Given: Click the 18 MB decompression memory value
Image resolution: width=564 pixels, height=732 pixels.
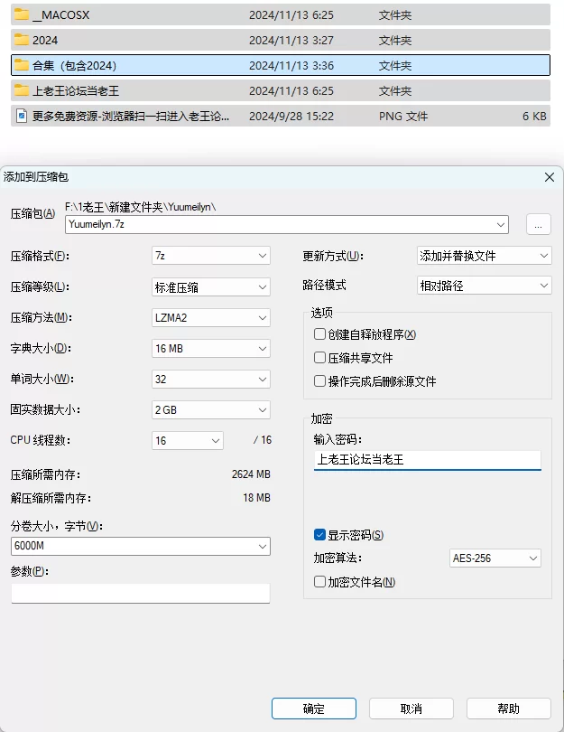Looking at the screenshot, I should (257, 498).
